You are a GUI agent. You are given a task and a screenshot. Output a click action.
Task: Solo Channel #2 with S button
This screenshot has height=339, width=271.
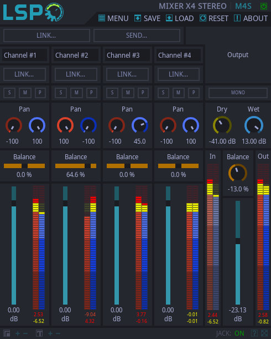pos(61,93)
